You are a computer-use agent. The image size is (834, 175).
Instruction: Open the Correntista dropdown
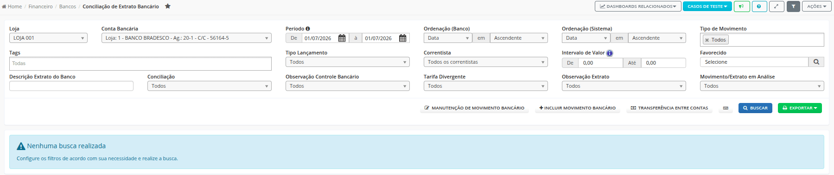[486, 62]
